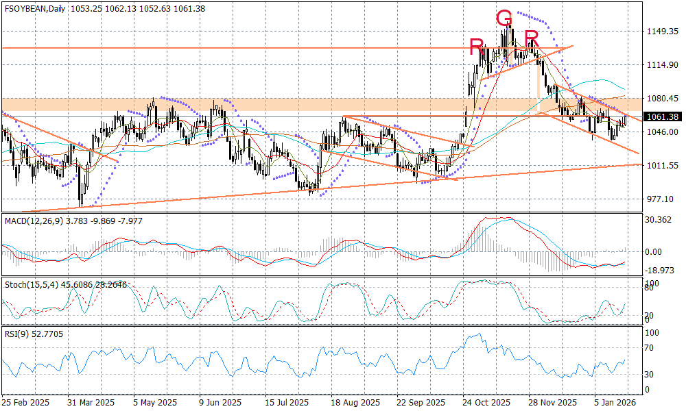The image size is (686, 411).
Task: Select the left red R shoulder label
Action: (x=476, y=47)
